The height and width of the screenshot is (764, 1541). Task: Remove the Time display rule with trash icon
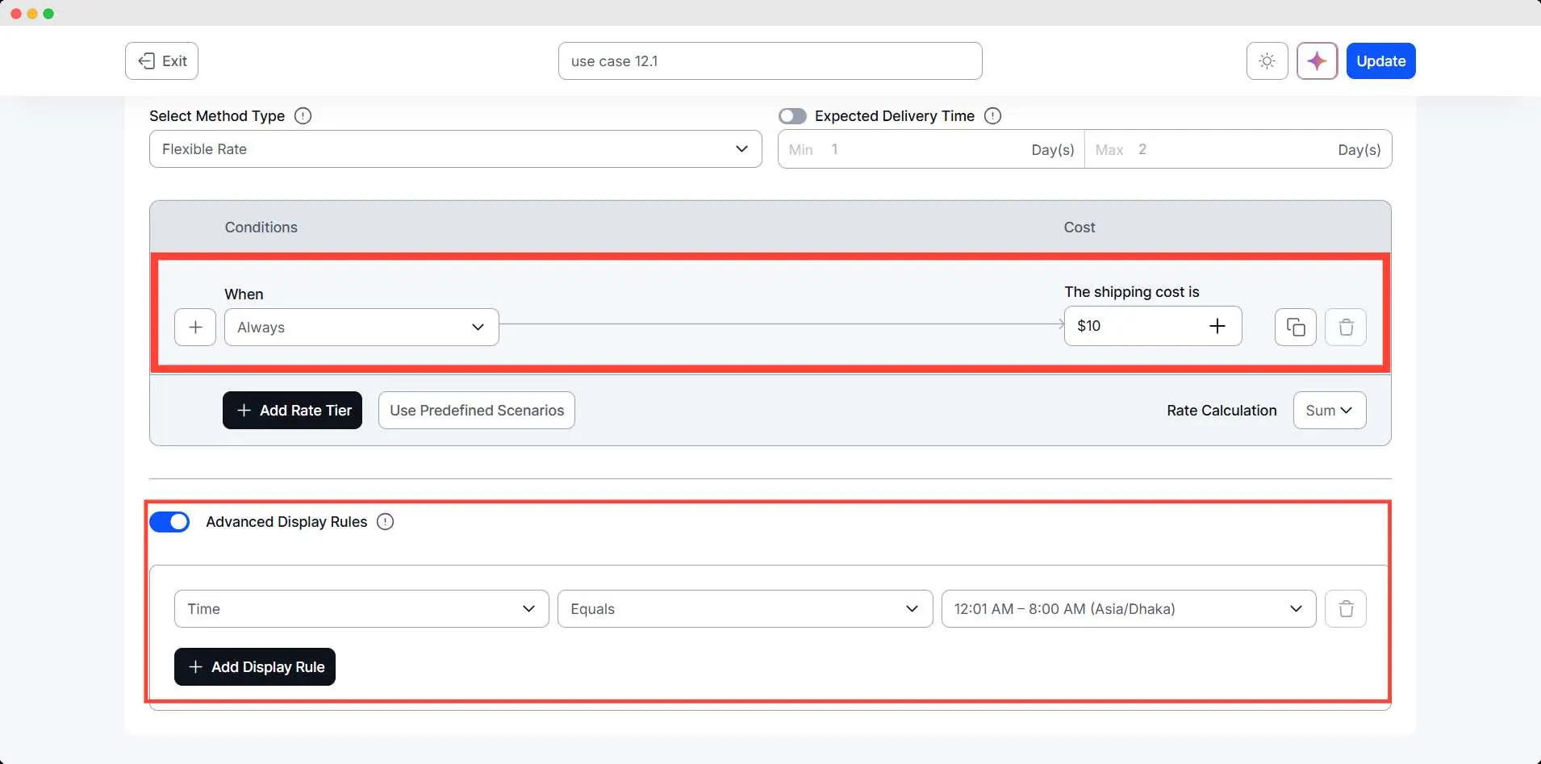pos(1345,608)
